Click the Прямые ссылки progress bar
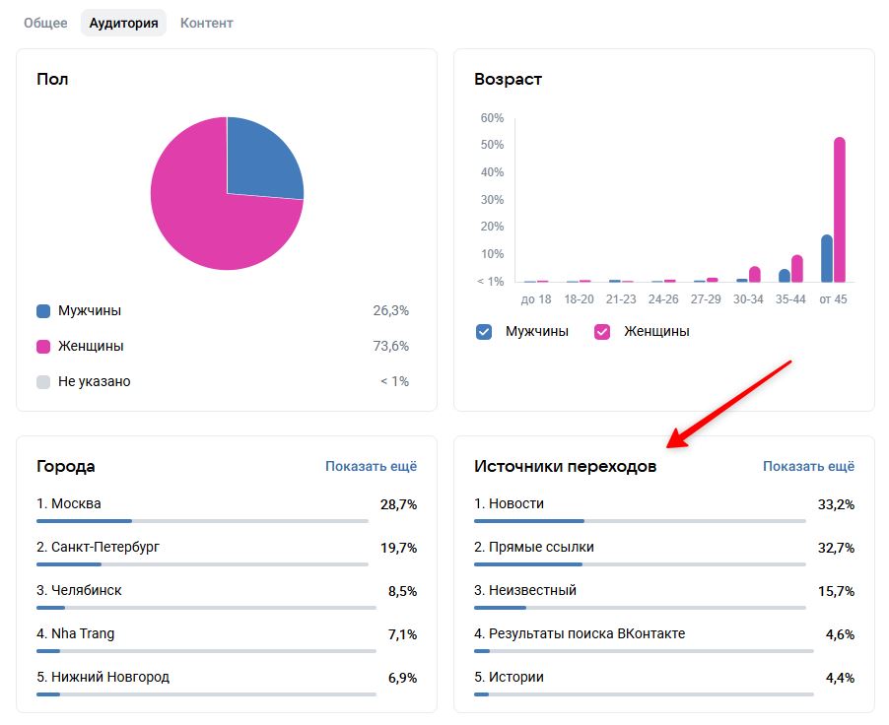 639,564
